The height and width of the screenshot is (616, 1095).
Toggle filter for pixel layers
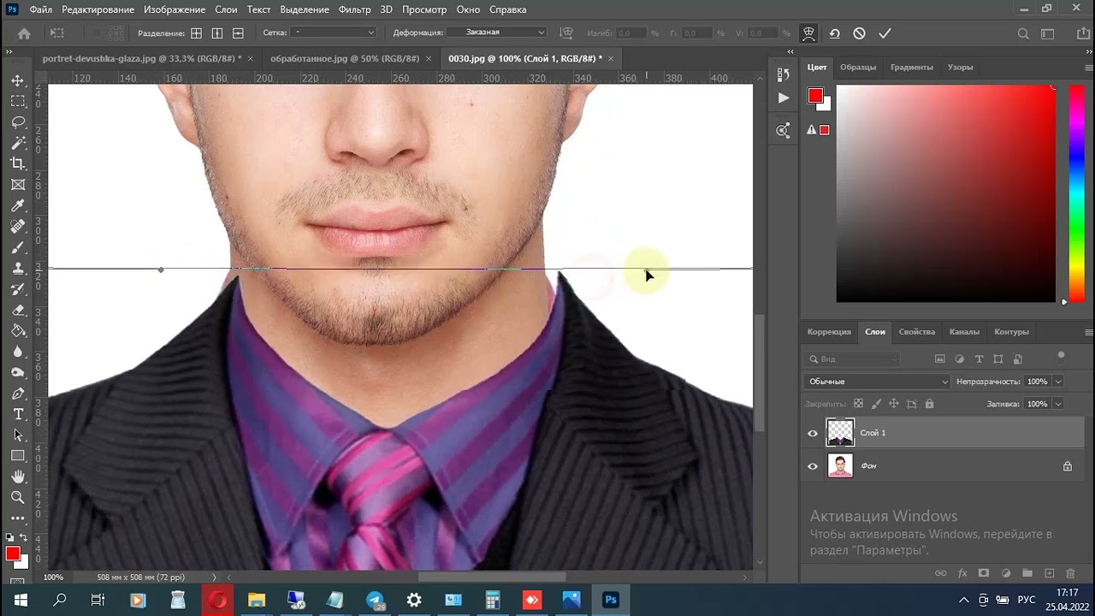pos(939,359)
